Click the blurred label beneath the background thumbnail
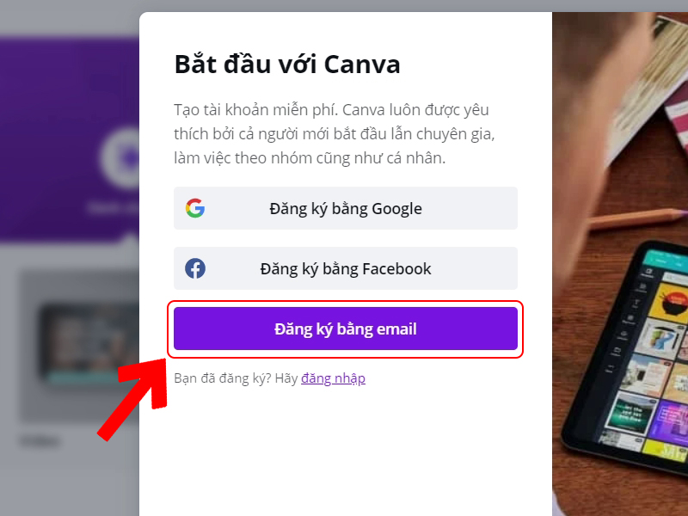 click(40, 440)
